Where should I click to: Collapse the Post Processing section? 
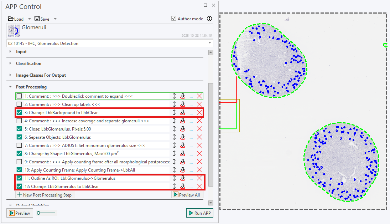tap(10, 87)
